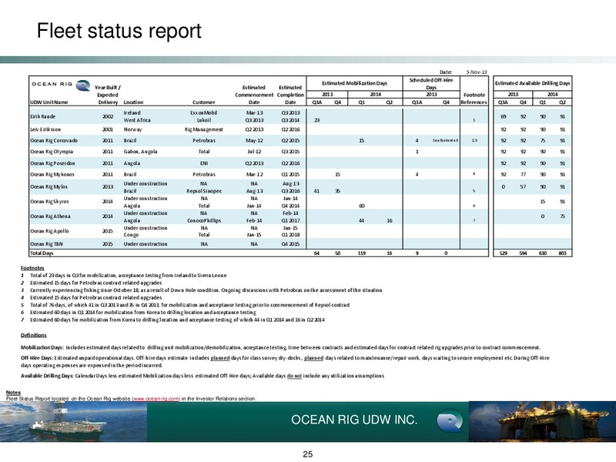Click the 'Mobilization Days:' definition label

(42, 347)
